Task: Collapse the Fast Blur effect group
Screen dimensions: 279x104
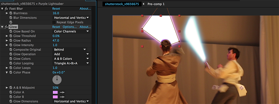Action: point(2,9)
